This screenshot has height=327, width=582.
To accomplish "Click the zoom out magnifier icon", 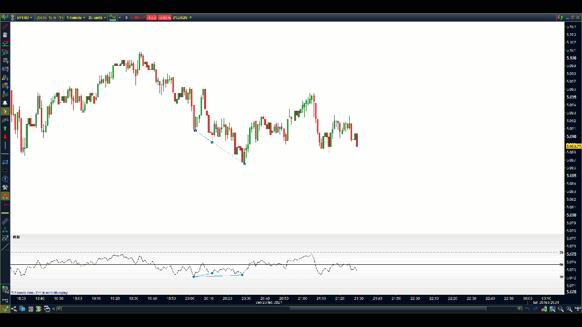I will point(561,309).
